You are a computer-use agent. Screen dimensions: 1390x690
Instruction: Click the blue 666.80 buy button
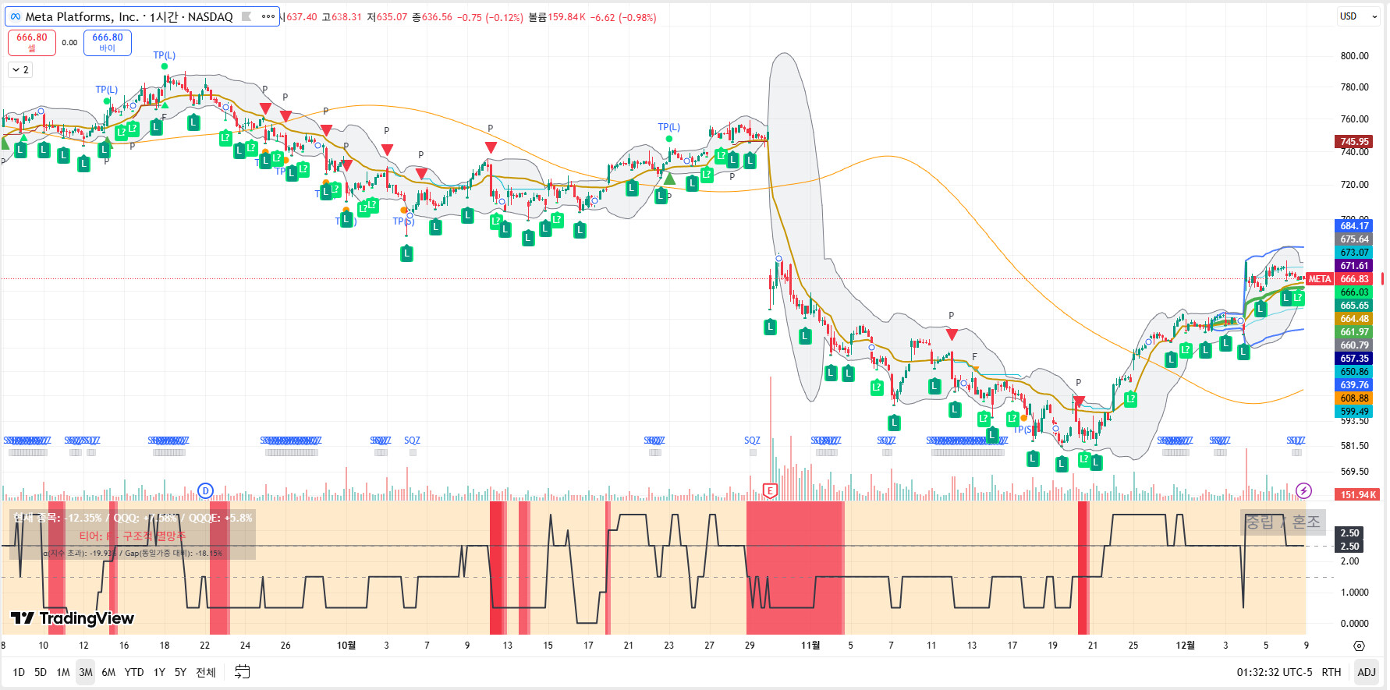point(108,42)
